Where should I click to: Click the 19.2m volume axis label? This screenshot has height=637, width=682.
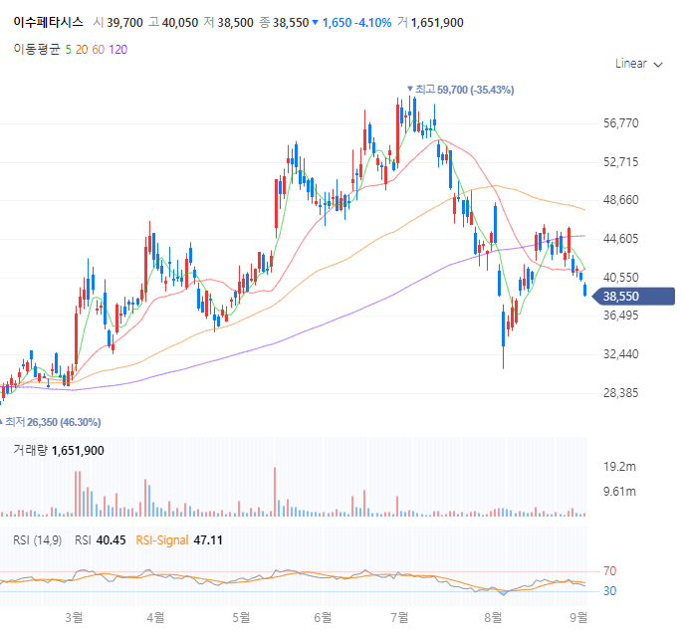pos(619,467)
